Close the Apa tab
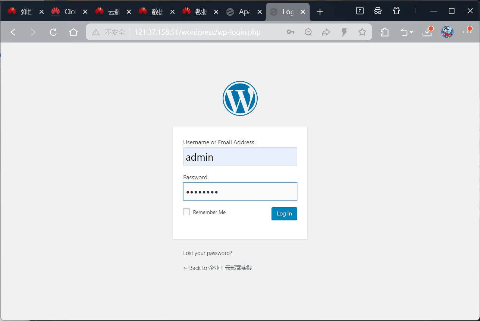 coord(260,12)
